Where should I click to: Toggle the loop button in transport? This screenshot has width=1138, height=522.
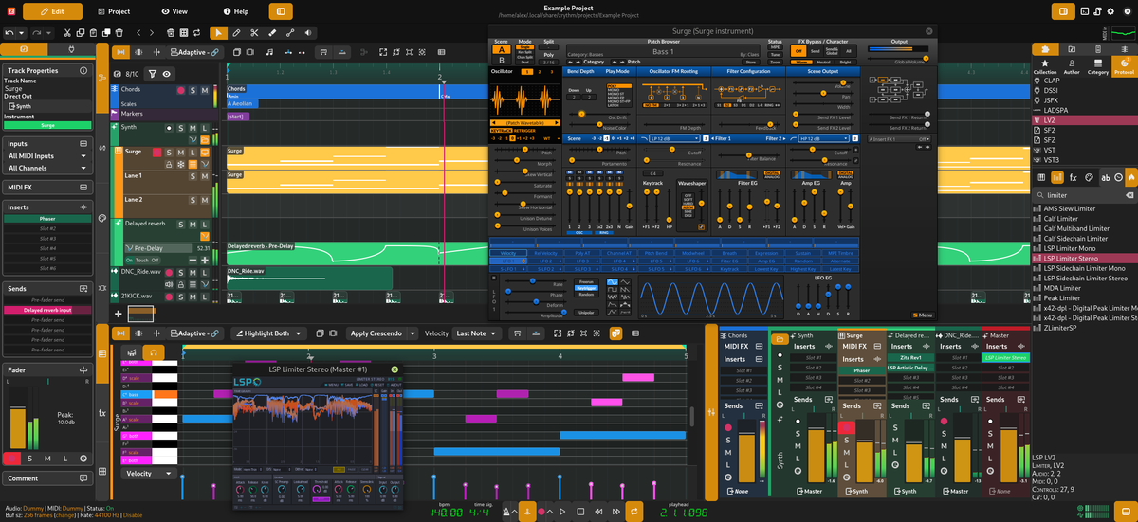[x=634, y=513]
